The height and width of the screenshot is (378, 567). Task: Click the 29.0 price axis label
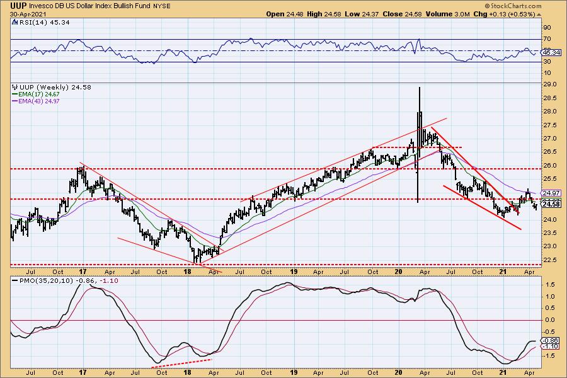click(549, 84)
